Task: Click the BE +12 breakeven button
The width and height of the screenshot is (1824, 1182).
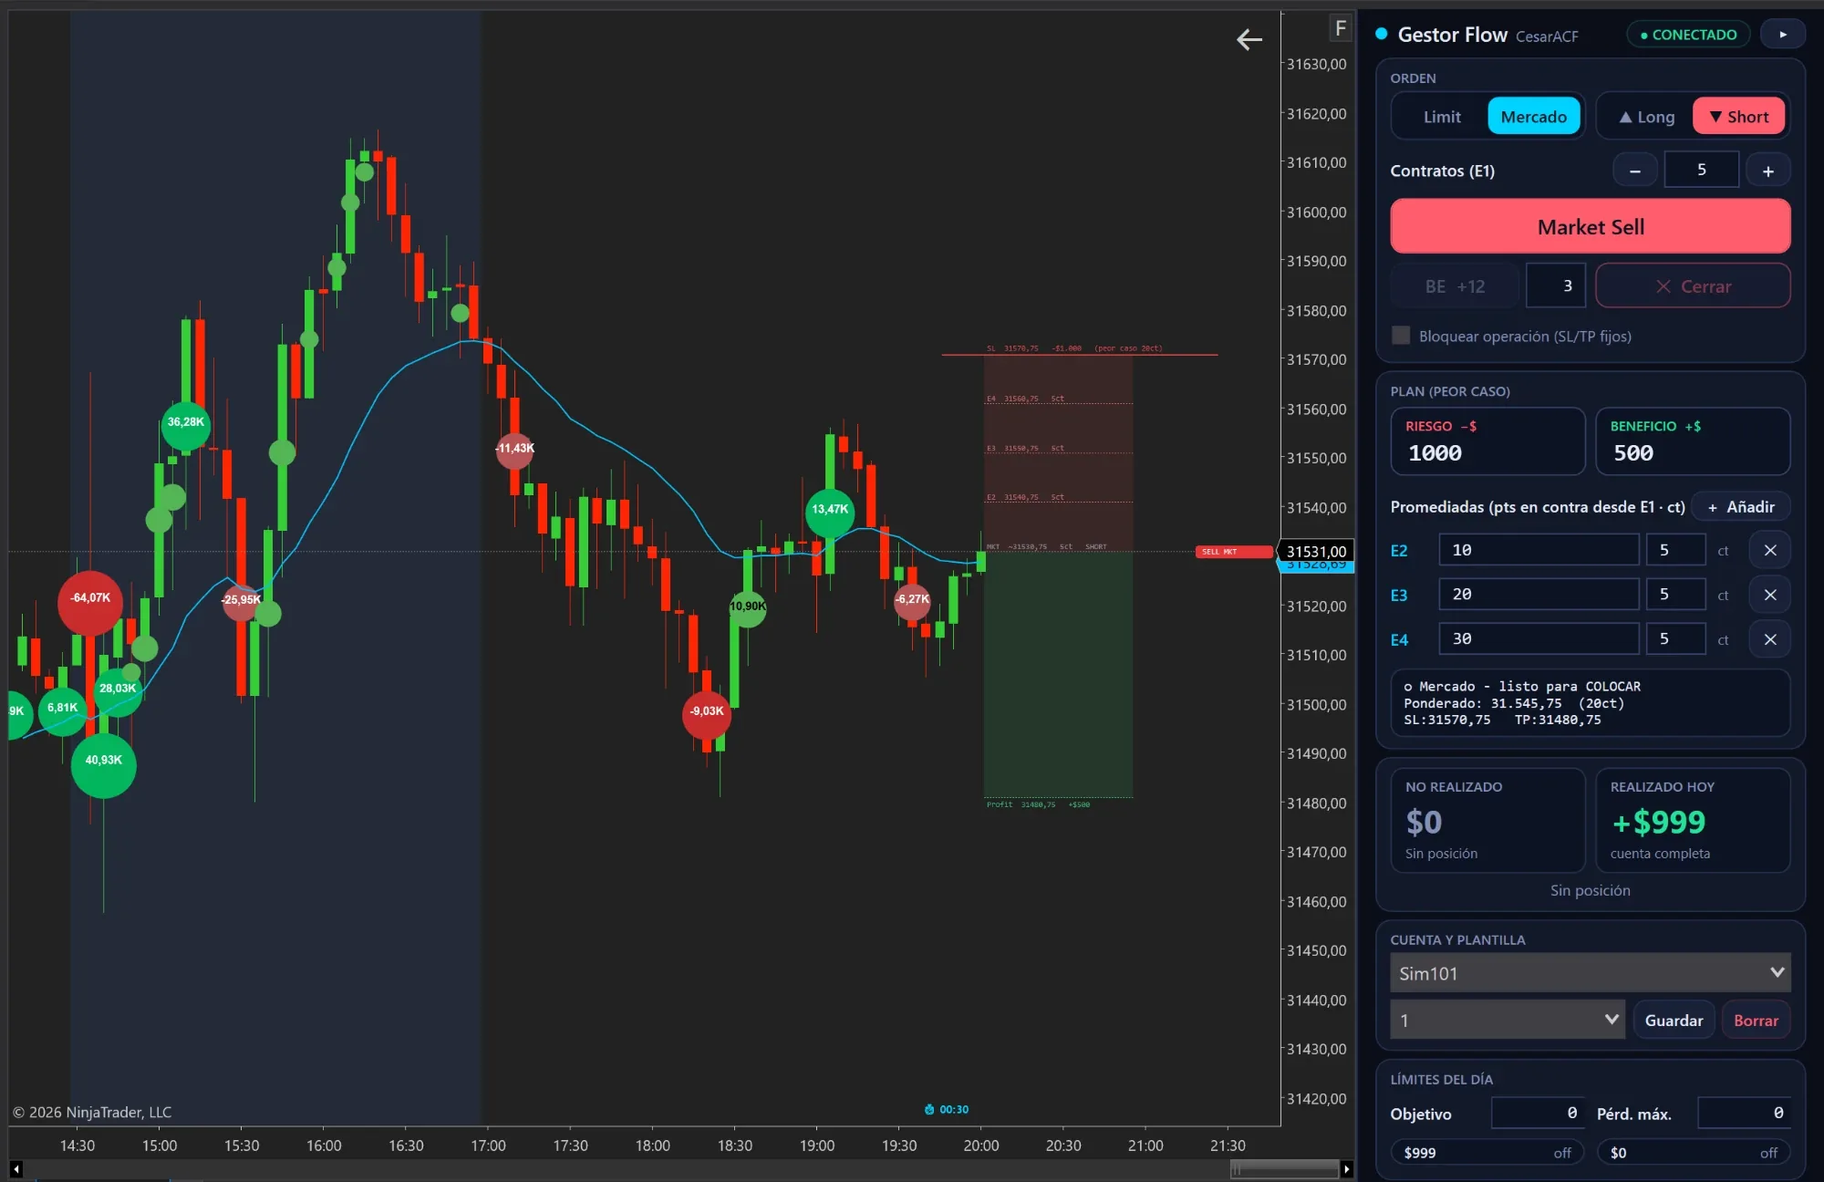Action: coord(1456,286)
